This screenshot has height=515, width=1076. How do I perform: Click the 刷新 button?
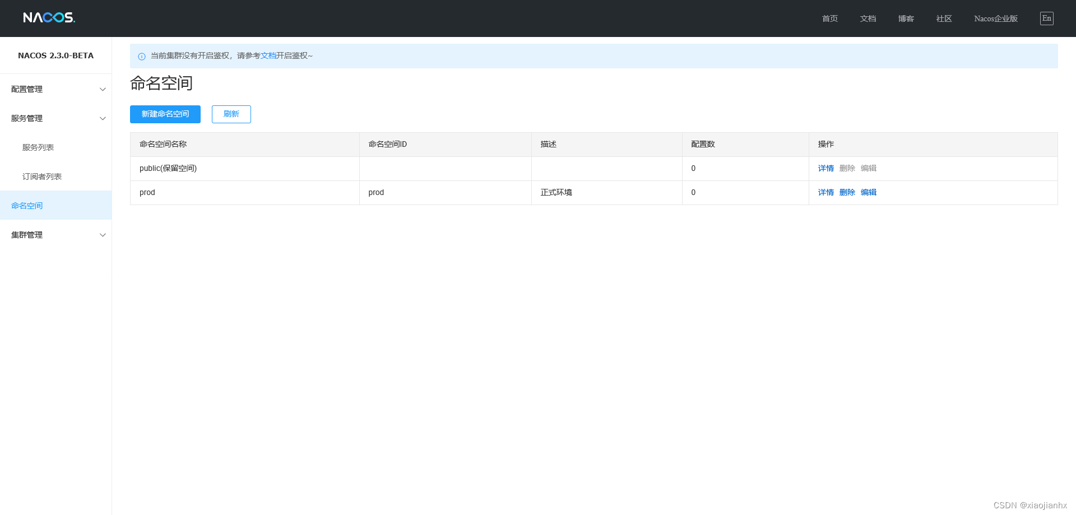click(231, 114)
